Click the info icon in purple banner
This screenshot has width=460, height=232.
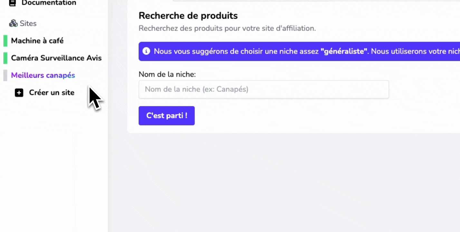[x=146, y=51]
